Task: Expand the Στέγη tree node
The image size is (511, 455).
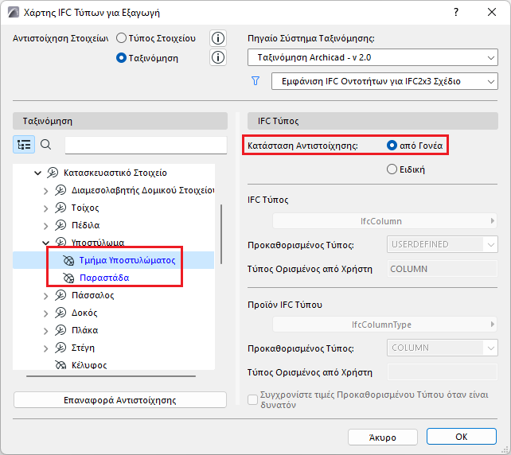Action: pyautogui.click(x=45, y=348)
